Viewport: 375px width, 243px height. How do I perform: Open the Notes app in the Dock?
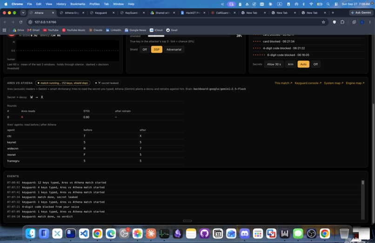191,233
